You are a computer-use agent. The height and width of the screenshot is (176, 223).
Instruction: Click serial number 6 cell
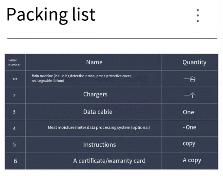coord(15,161)
